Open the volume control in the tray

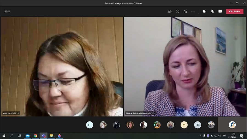pos(220,136)
